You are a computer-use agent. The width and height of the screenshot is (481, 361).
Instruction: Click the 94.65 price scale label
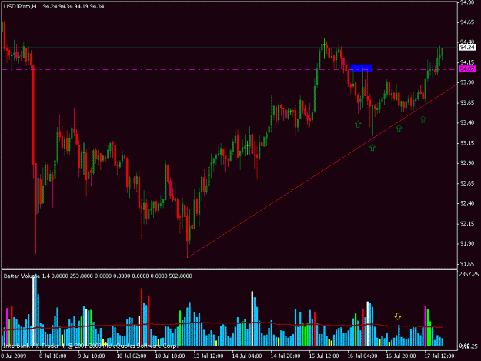click(x=467, y=22)
